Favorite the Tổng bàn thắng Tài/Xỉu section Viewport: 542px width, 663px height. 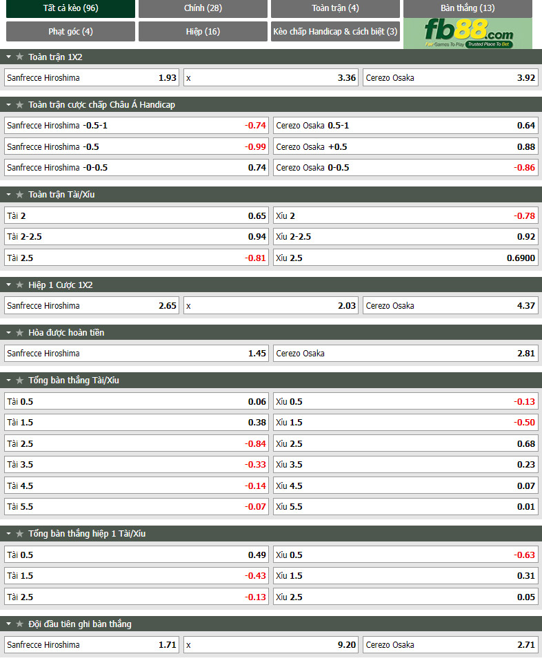click(19, 380)
